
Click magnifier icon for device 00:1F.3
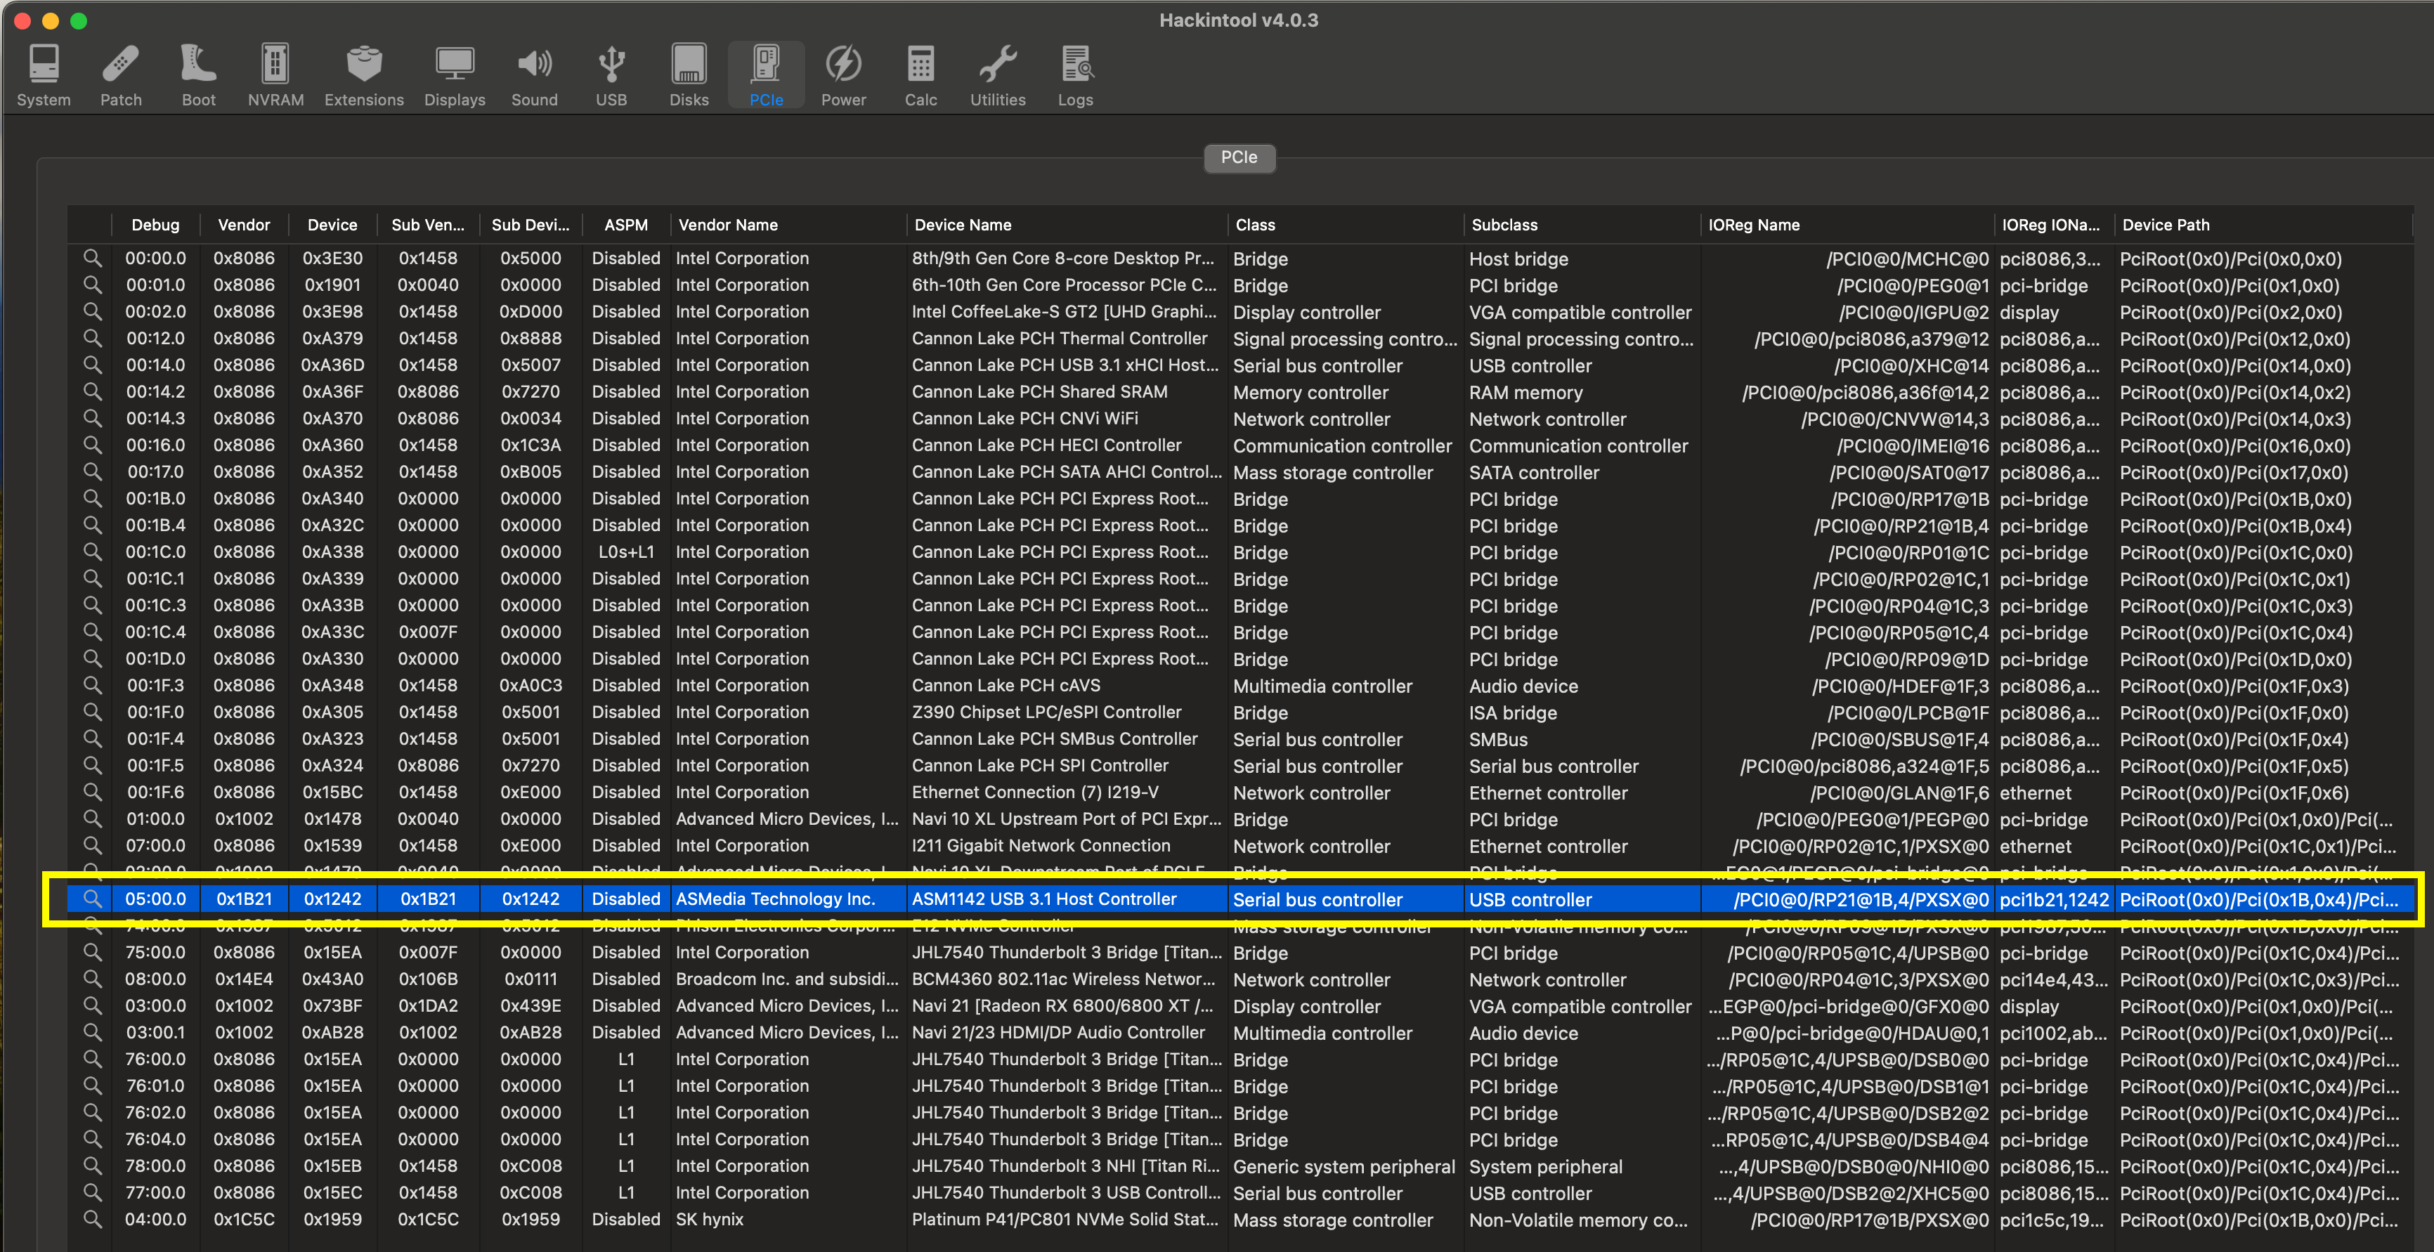pyautogui.click(x=91, y=685)
